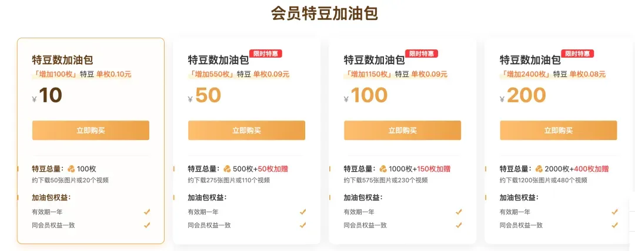Click 限时特惠 badge on the 200 yuan pack
Screen dimensions: 635x251
click(577, 53)
